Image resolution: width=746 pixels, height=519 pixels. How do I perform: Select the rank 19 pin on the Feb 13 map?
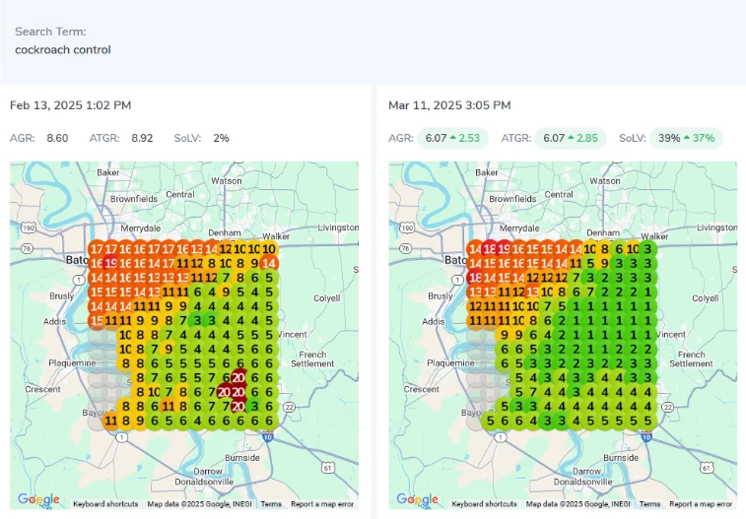click(x=111, y=263)
